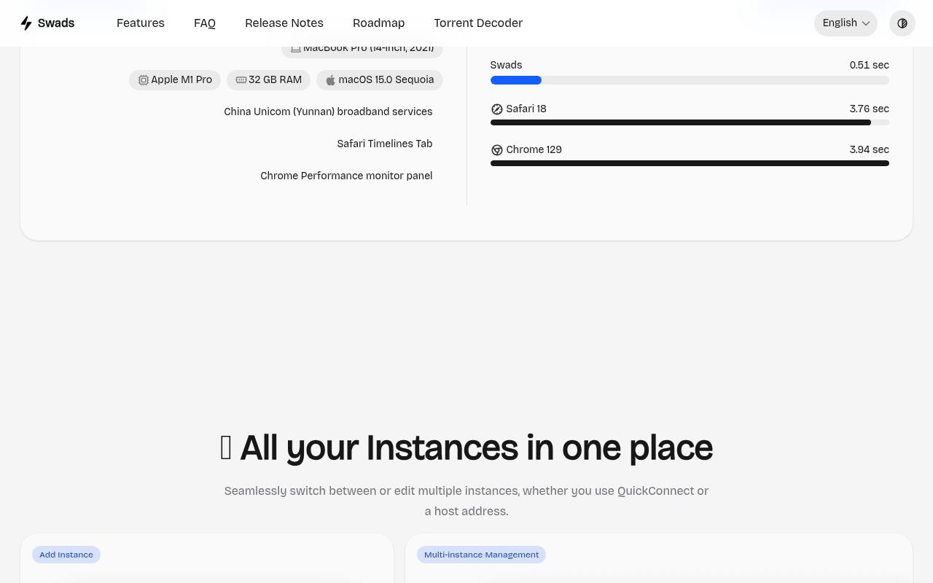Viewport: 933px width, 583px height.
Task: Click the Safari 18 benchmark label
Action: 526,109
